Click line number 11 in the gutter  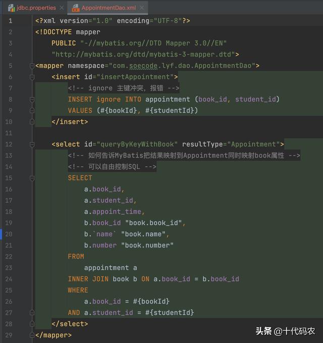[x=9, y=133]
